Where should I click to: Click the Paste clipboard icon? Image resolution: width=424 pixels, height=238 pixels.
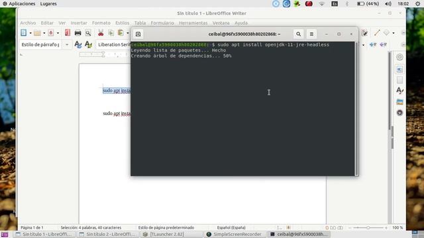[121, 33]
